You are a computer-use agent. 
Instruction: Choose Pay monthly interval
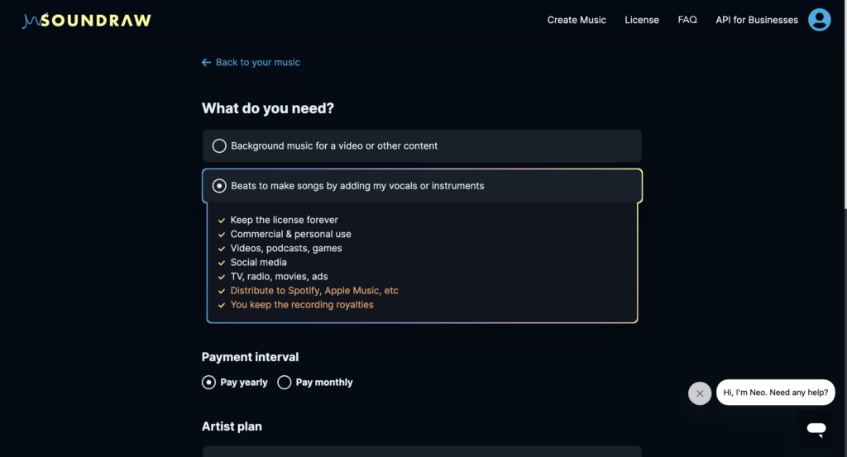coord(285,383)
